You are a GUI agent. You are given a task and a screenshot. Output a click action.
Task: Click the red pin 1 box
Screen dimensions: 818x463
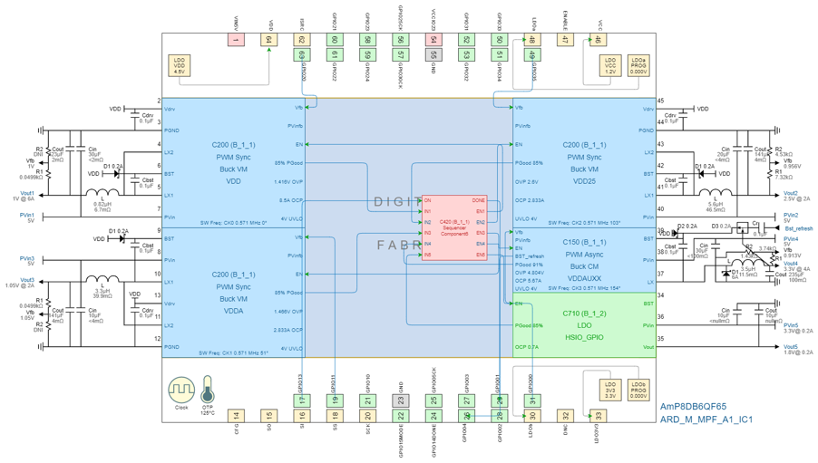[x=236, y=40]
